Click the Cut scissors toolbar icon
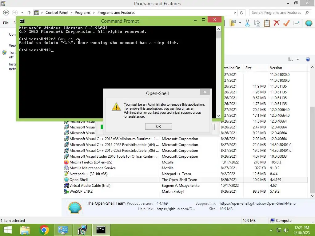The image size is (315, 236). (x=247, y=23)
